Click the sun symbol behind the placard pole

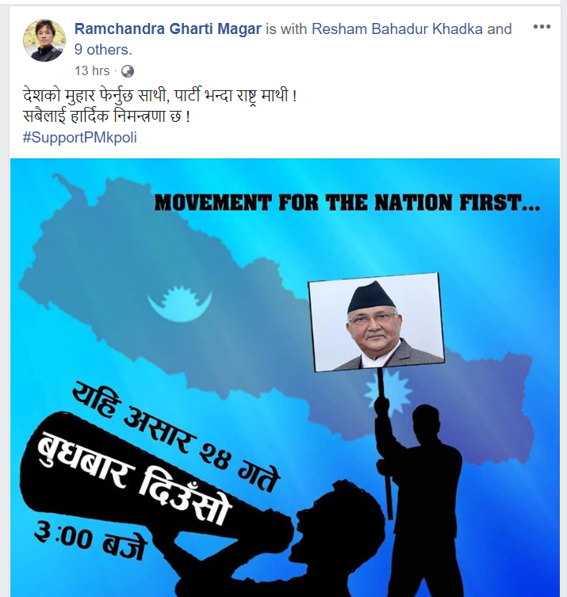[388, 392]
